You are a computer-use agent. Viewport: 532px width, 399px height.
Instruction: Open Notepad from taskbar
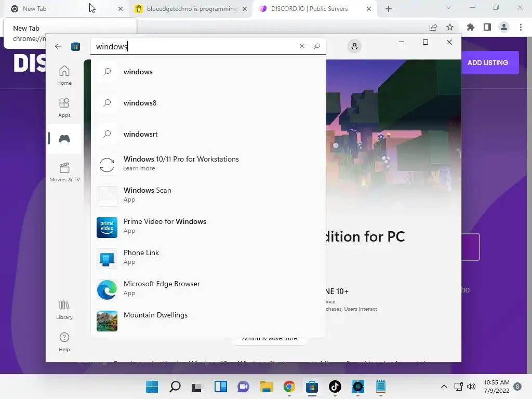(x=381, y=387)
